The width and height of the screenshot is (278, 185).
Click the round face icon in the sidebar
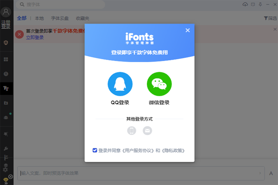click(6, 74)
